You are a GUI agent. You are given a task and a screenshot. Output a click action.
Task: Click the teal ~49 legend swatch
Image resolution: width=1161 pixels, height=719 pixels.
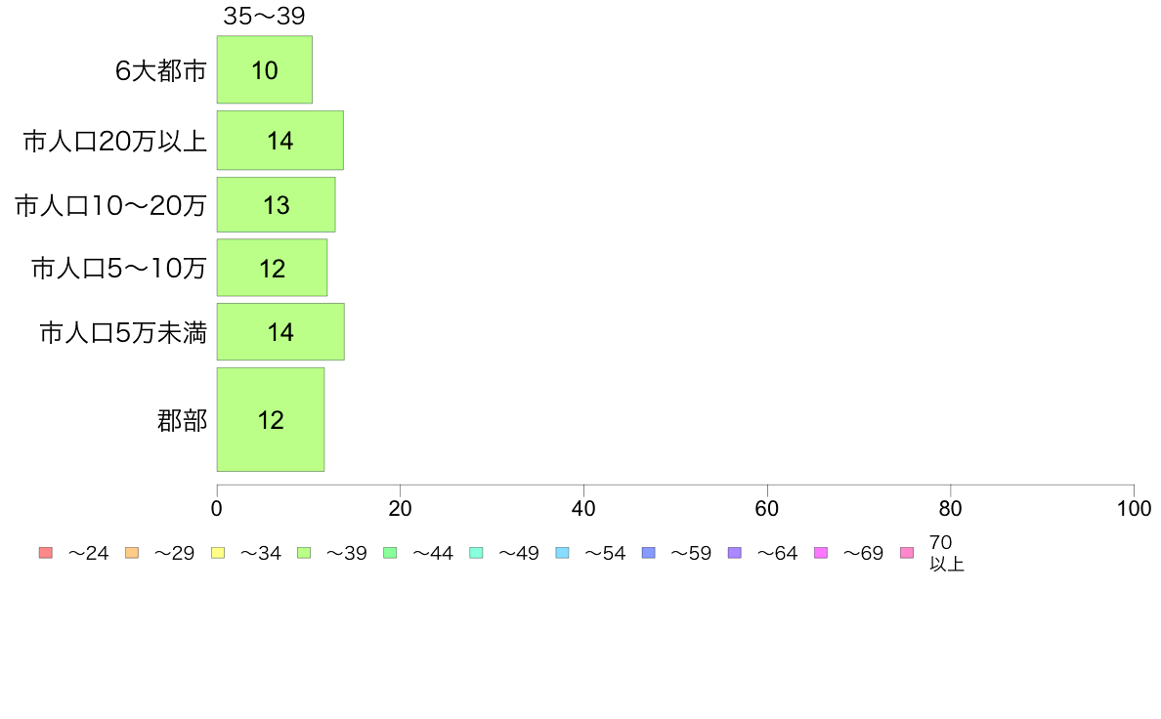pos(476,552)
